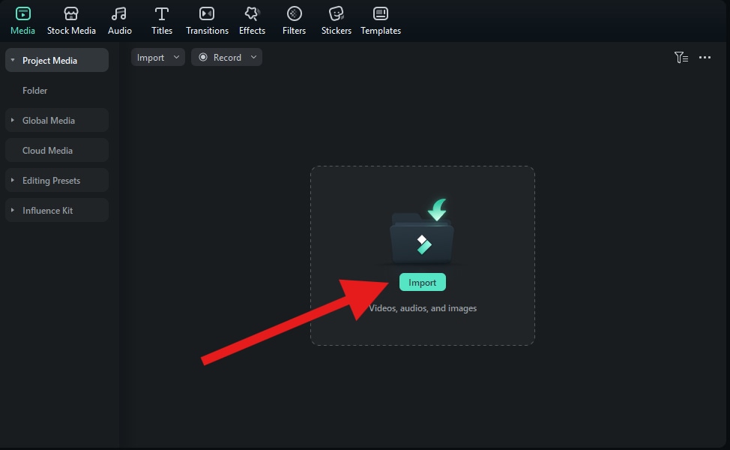Collapse the Project Media section arrow
Image resolution: width=730 pixels, height=450 pixels.
[x=13, y=60]
